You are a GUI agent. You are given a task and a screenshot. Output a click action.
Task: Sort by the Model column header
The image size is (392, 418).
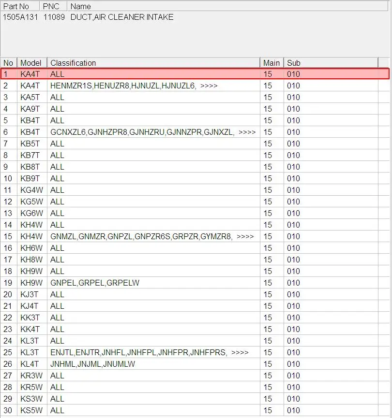(x=32, y=63)
